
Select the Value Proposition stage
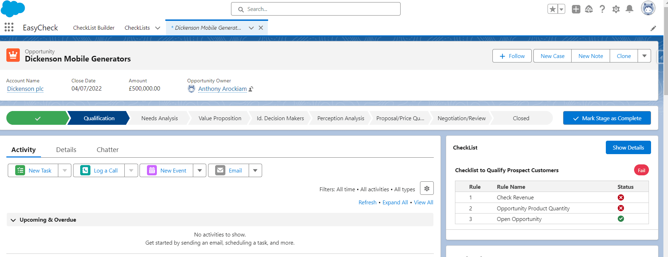[220, 118]
